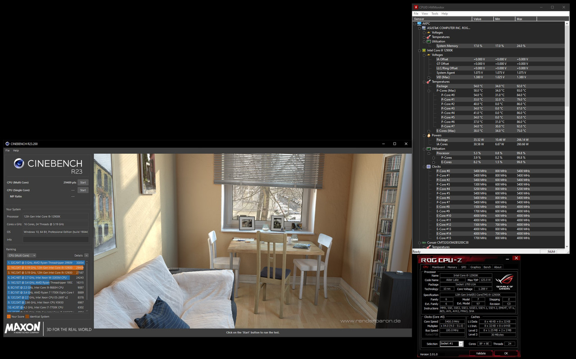
Task: Click the brown Identical System legend swatch
Action: (27, 317)
